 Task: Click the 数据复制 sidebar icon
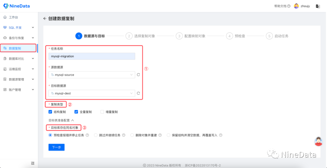5,48
